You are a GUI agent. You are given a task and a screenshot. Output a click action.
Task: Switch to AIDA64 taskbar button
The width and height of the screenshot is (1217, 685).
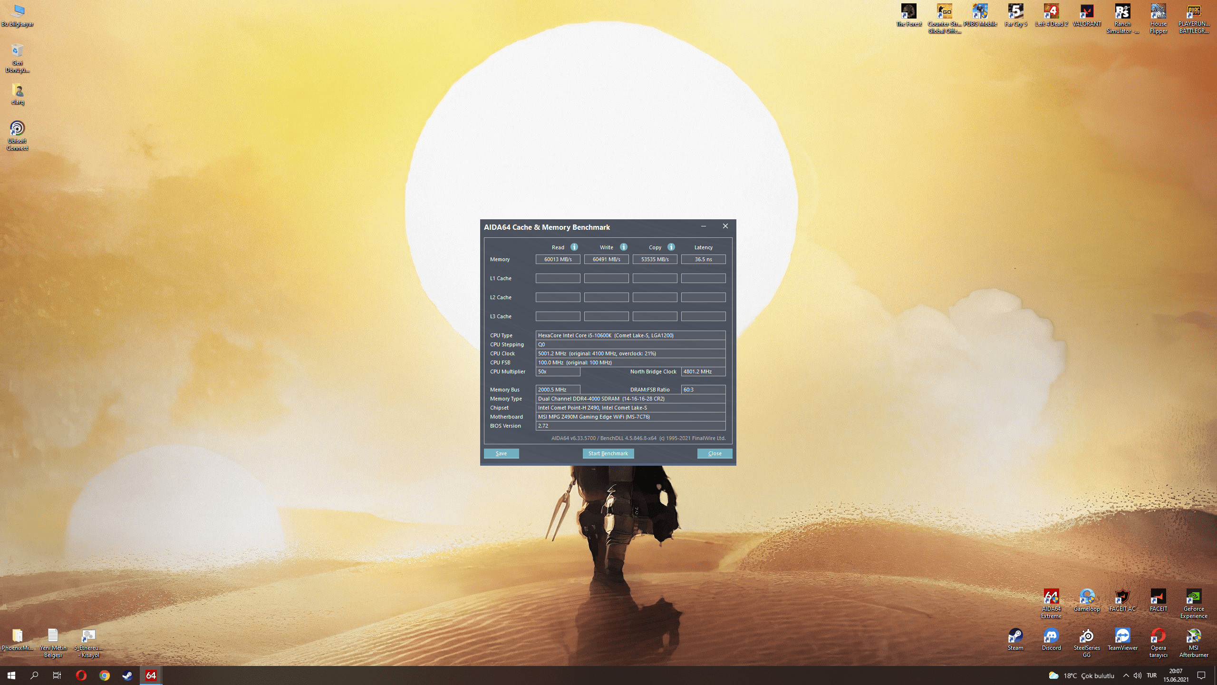(151, 675)
